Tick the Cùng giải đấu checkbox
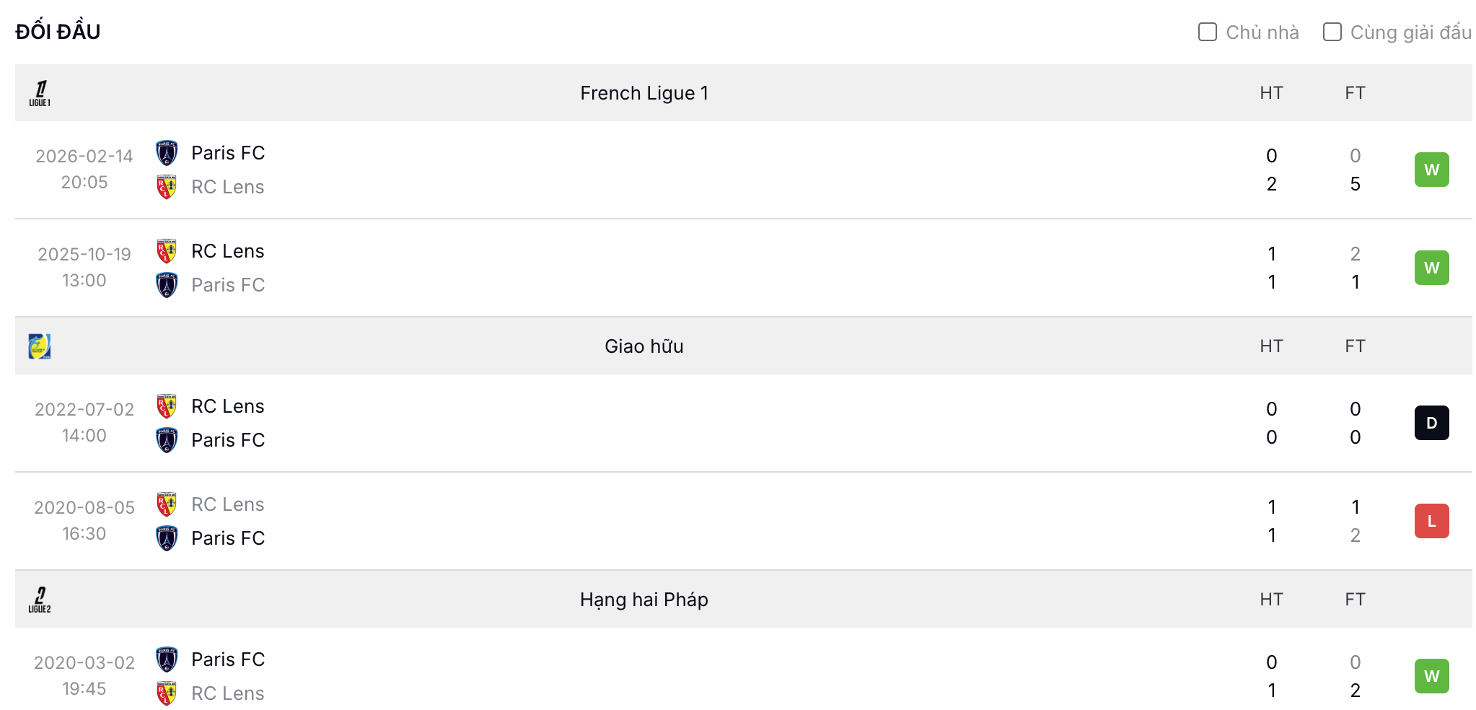This screenshot has width=1476, height=710. click(x=1332, y=32)
